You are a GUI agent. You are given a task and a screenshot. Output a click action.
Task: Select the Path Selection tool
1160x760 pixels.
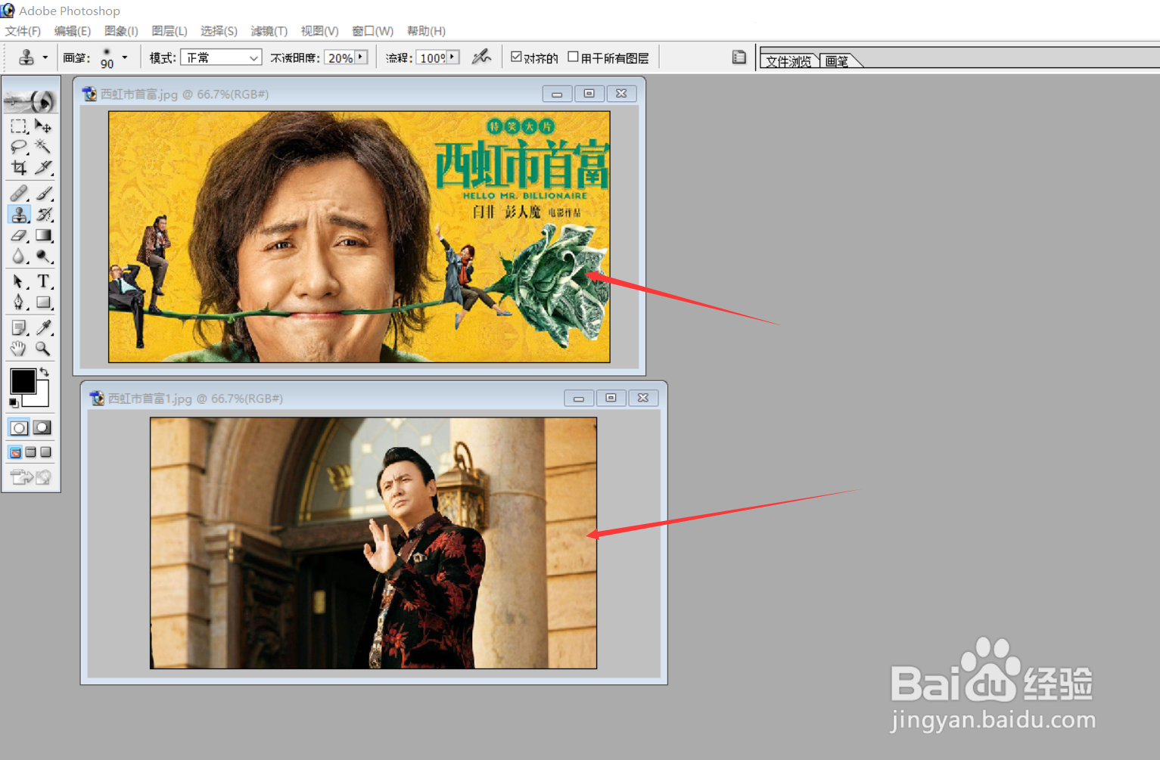click(x=19, y=281)
